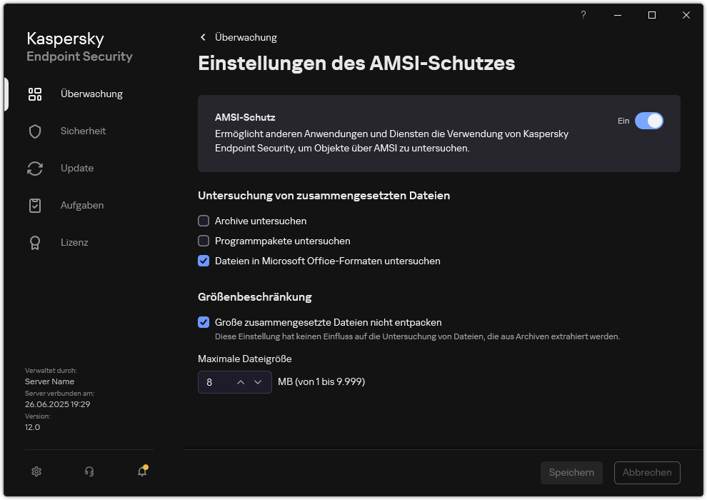Go back using the Überwachung chevron
The height and width of the screenshot is (500, 707).
202,37
